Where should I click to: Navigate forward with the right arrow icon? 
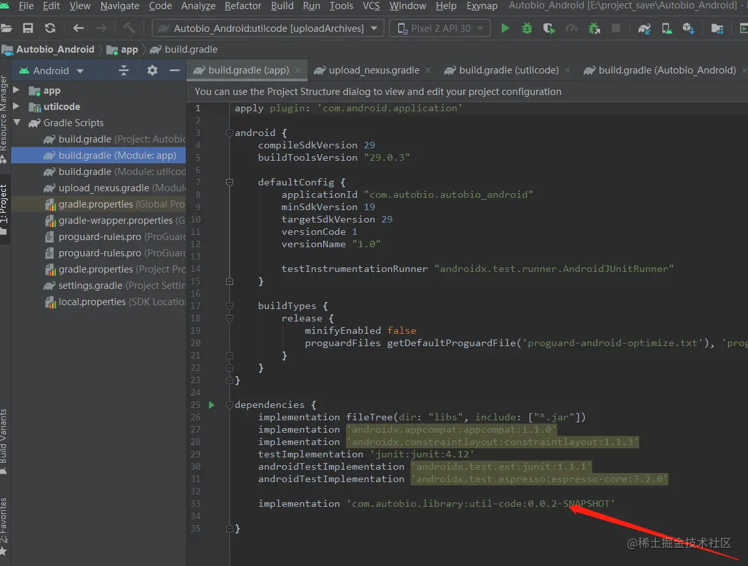101,29
